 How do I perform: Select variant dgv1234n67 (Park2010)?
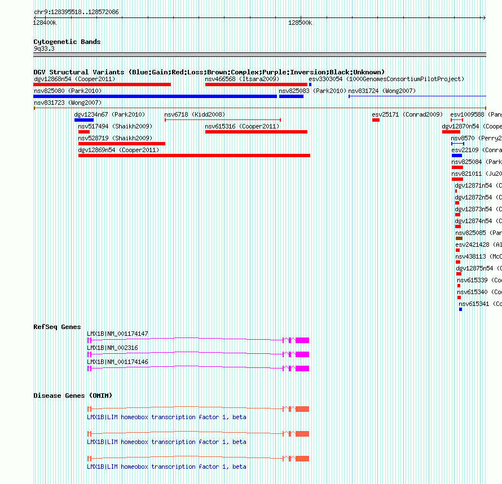[x=109, y=114]
